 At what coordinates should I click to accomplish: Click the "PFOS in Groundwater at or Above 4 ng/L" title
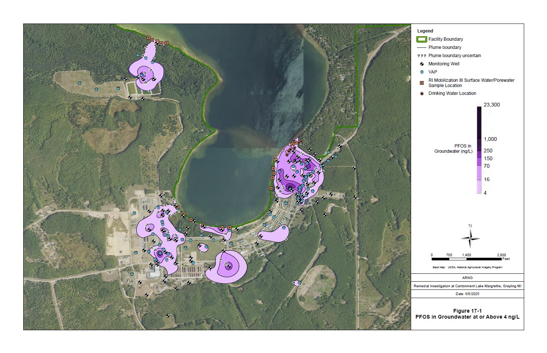pyautogui.click(x=467, y=317)
